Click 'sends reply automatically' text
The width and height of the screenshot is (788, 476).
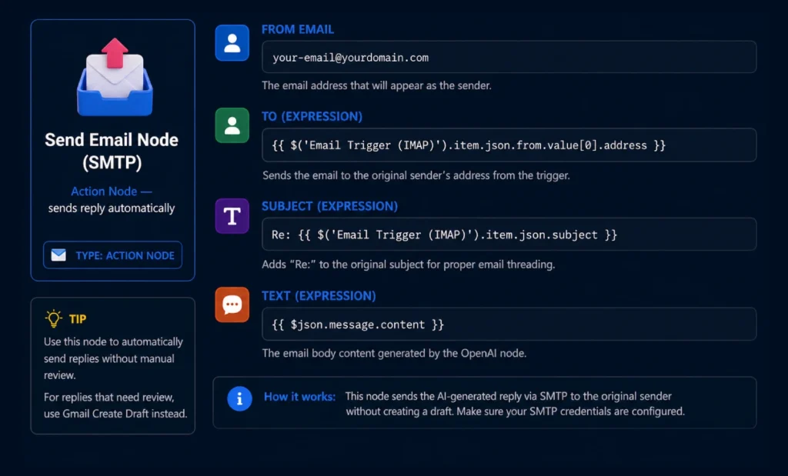(x=112, y=208)
